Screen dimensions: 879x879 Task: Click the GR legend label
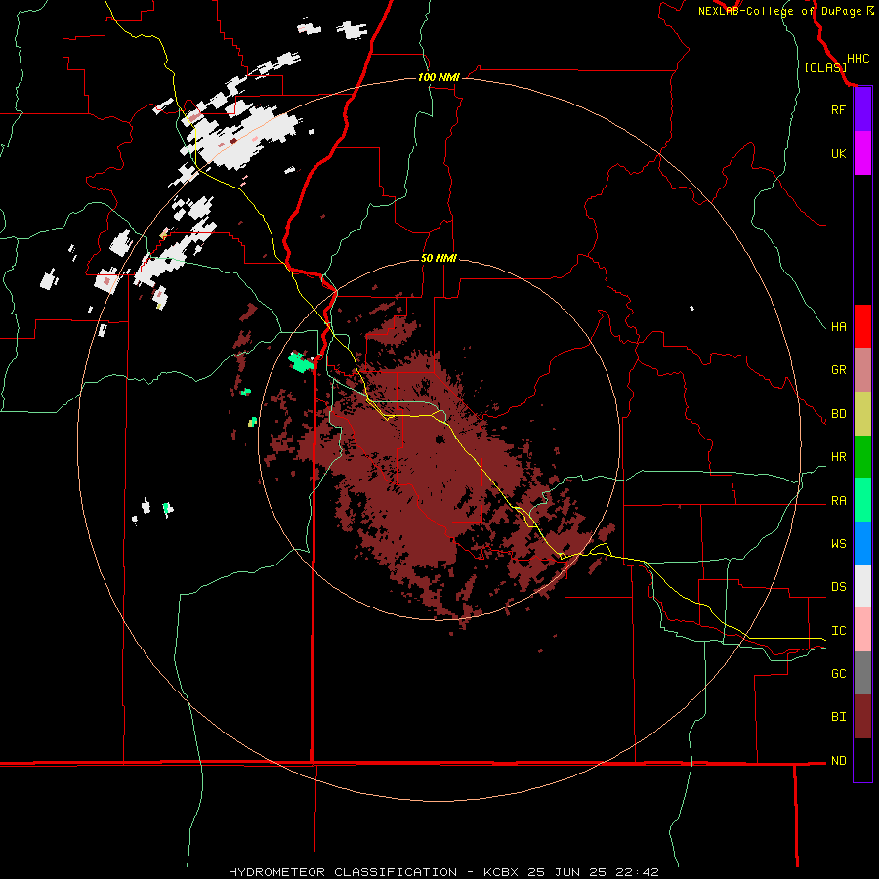point(838,370)
